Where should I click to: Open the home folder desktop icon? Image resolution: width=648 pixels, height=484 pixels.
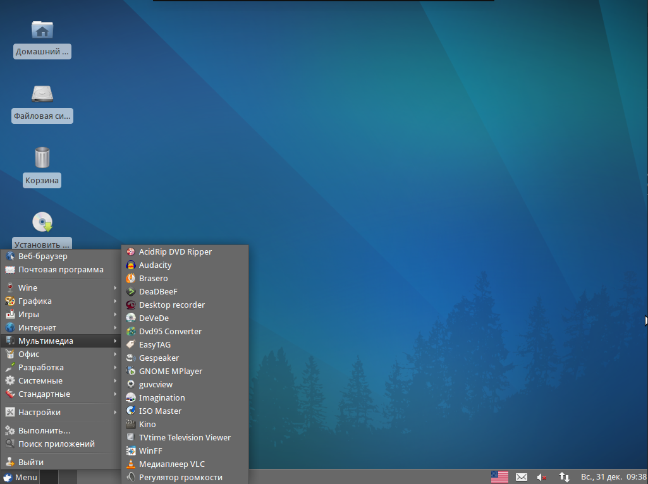(x=42, y=30)
